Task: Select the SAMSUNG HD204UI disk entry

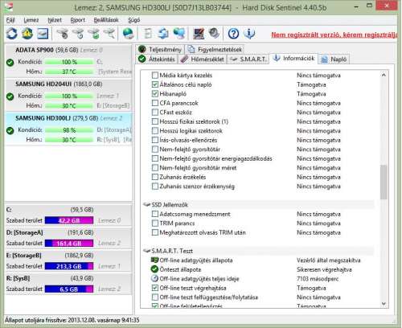Action: tap(68, 95)
